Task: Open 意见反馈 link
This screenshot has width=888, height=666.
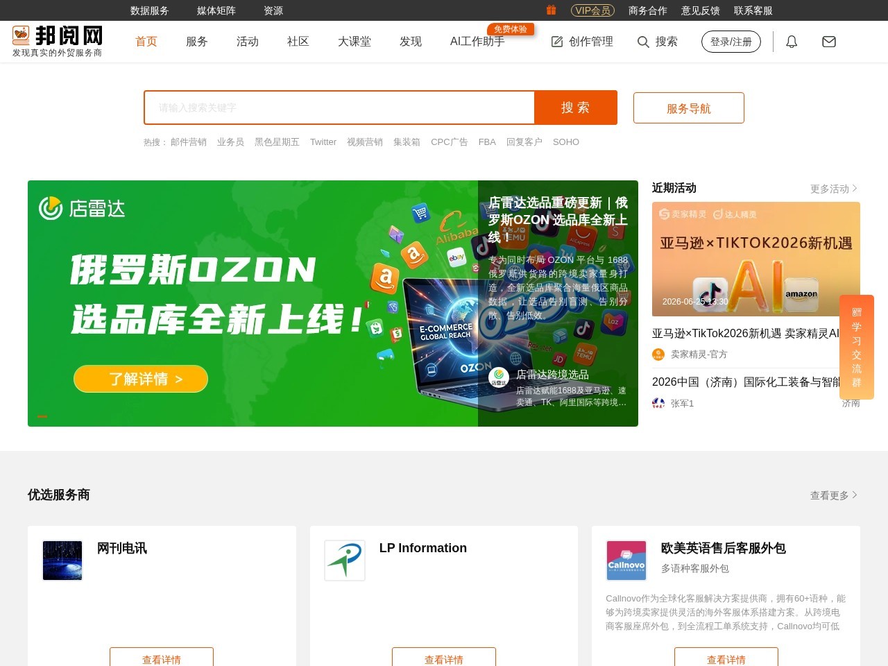Action: coord(701,10)
